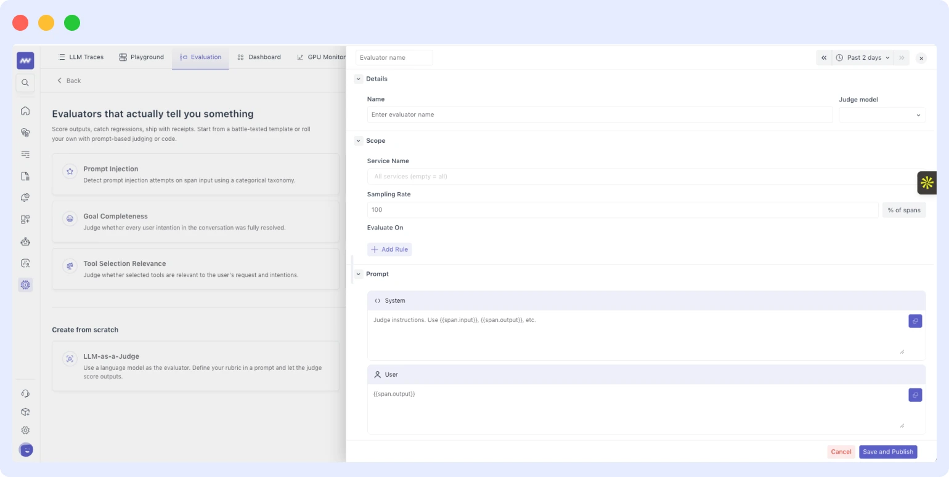Image resolution: width=949 pixels, height=477 pixels.
Task: Click the search icon in sidebar
Action: click(25, 82)
